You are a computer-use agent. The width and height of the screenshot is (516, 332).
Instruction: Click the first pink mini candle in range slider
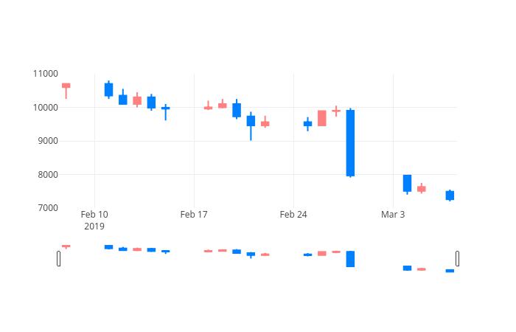(66, 246)
